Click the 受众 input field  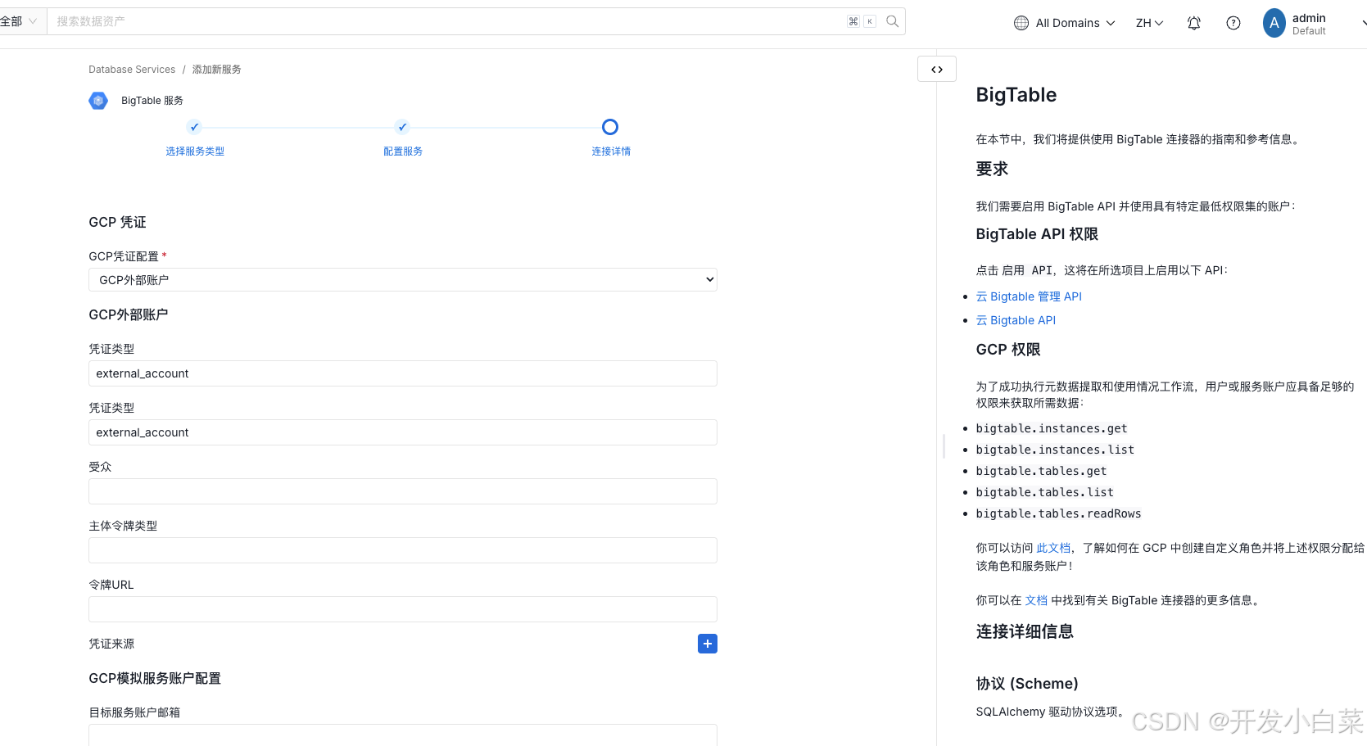pyautogui.click(x=403, y=491)
